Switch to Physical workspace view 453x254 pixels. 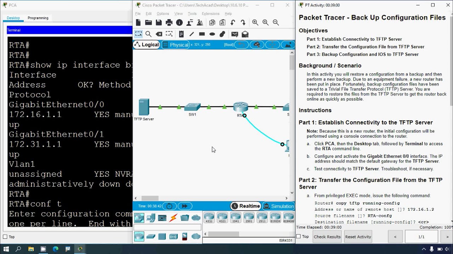(175, 45)
